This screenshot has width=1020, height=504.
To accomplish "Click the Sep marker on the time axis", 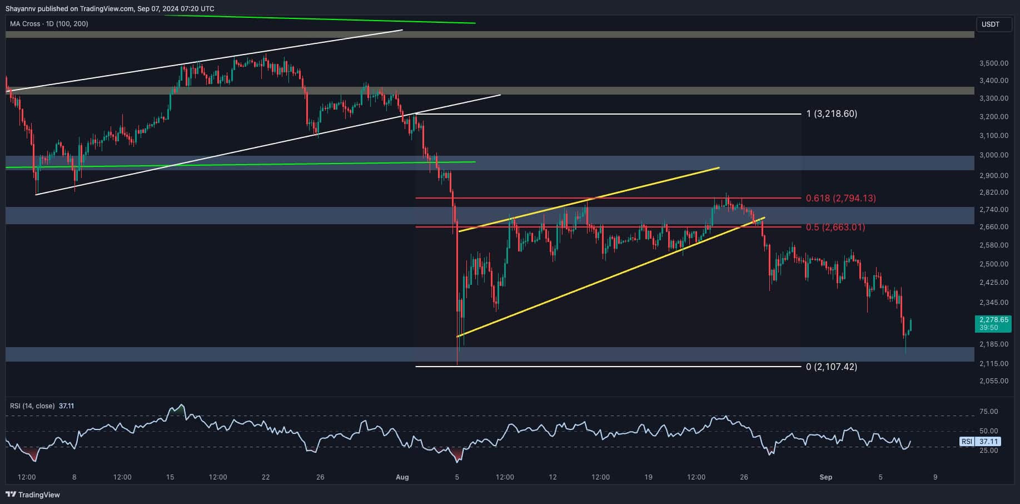I will coord(825,477).
